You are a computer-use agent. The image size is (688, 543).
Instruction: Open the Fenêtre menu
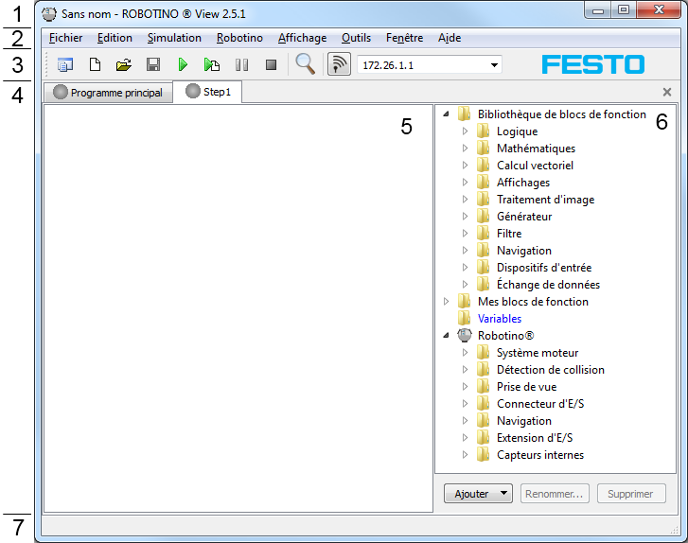404,38
